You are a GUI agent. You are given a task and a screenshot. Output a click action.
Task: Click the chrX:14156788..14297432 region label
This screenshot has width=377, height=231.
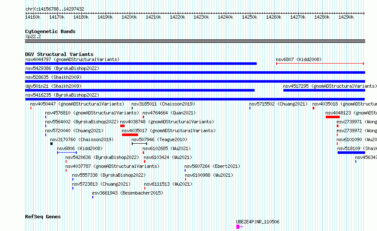point(55,9)
